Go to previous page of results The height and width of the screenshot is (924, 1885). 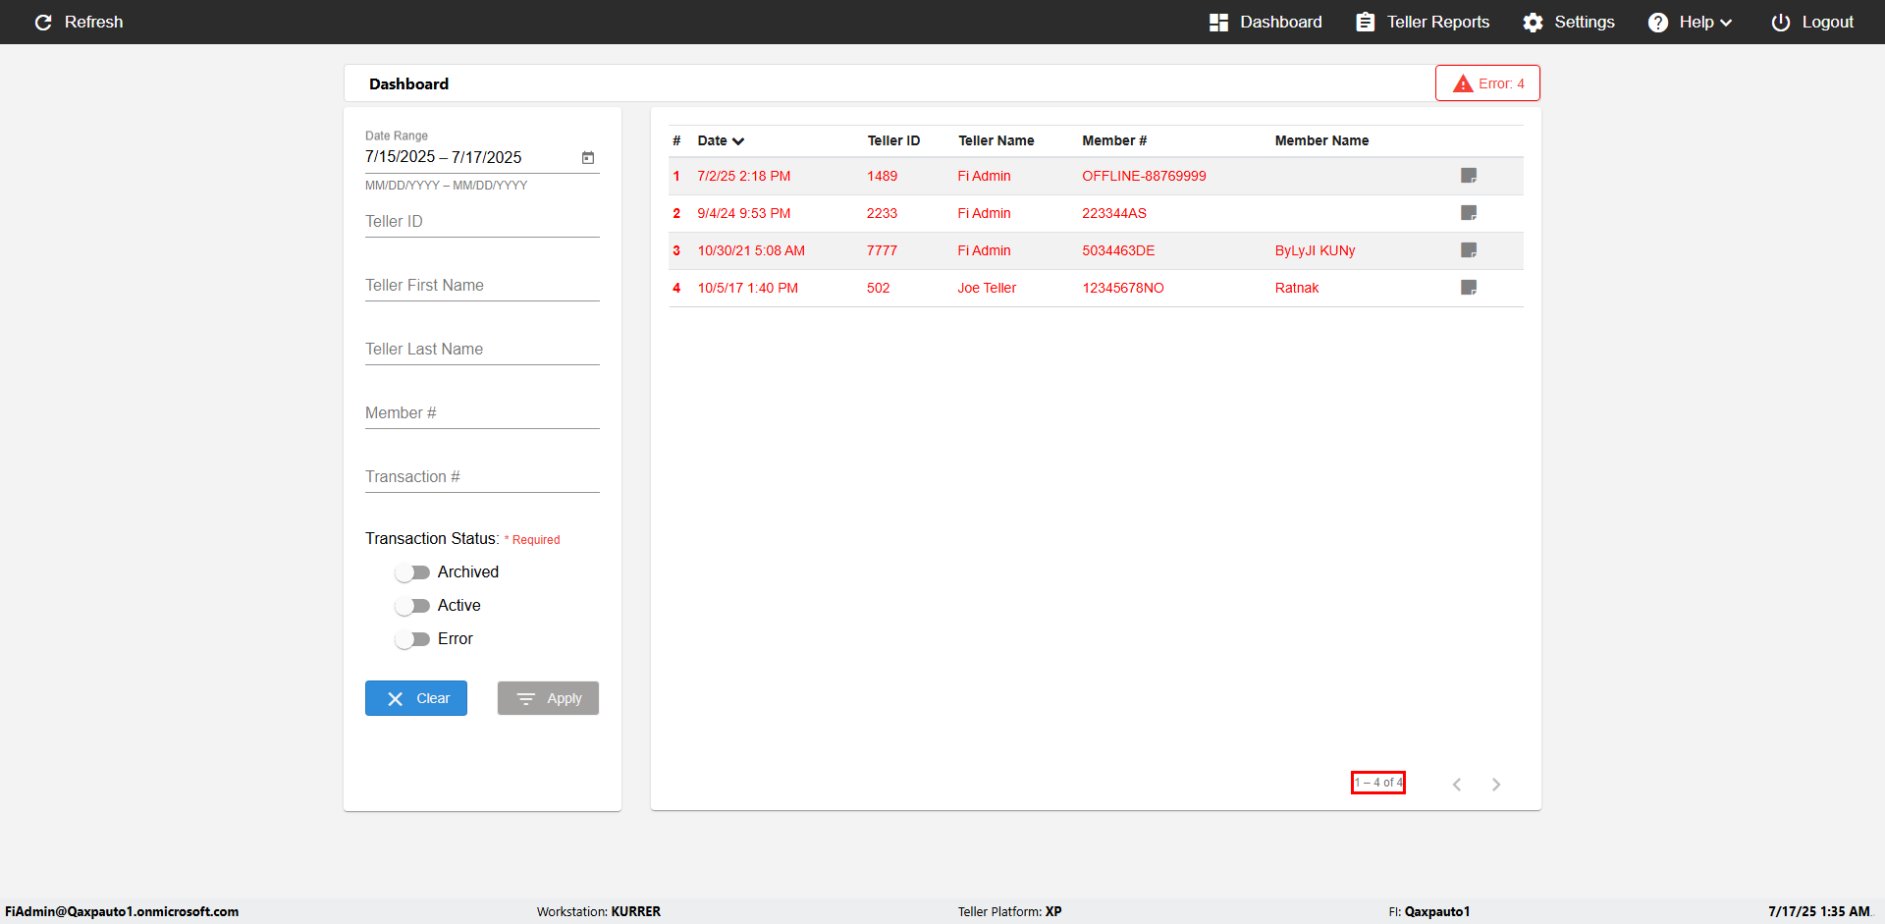pos(1457,784)
